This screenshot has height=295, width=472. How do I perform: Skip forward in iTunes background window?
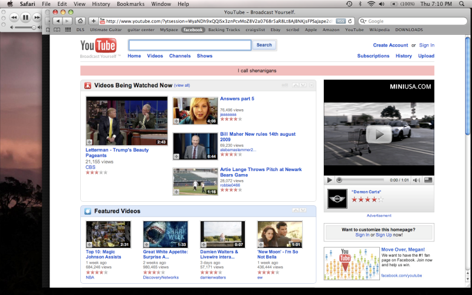[x=37, y=18]
